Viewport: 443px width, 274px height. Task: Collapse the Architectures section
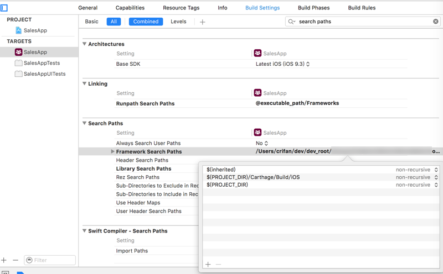click(85, 44)
